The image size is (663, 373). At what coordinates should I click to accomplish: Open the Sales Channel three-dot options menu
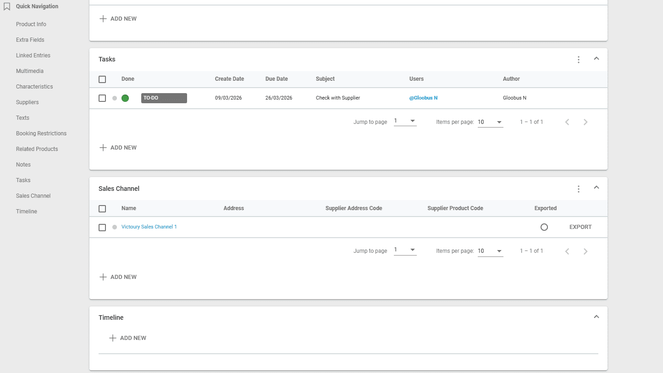coord(579,189)
